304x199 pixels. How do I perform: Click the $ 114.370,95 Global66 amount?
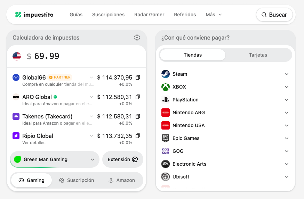(x=114, y=78)
